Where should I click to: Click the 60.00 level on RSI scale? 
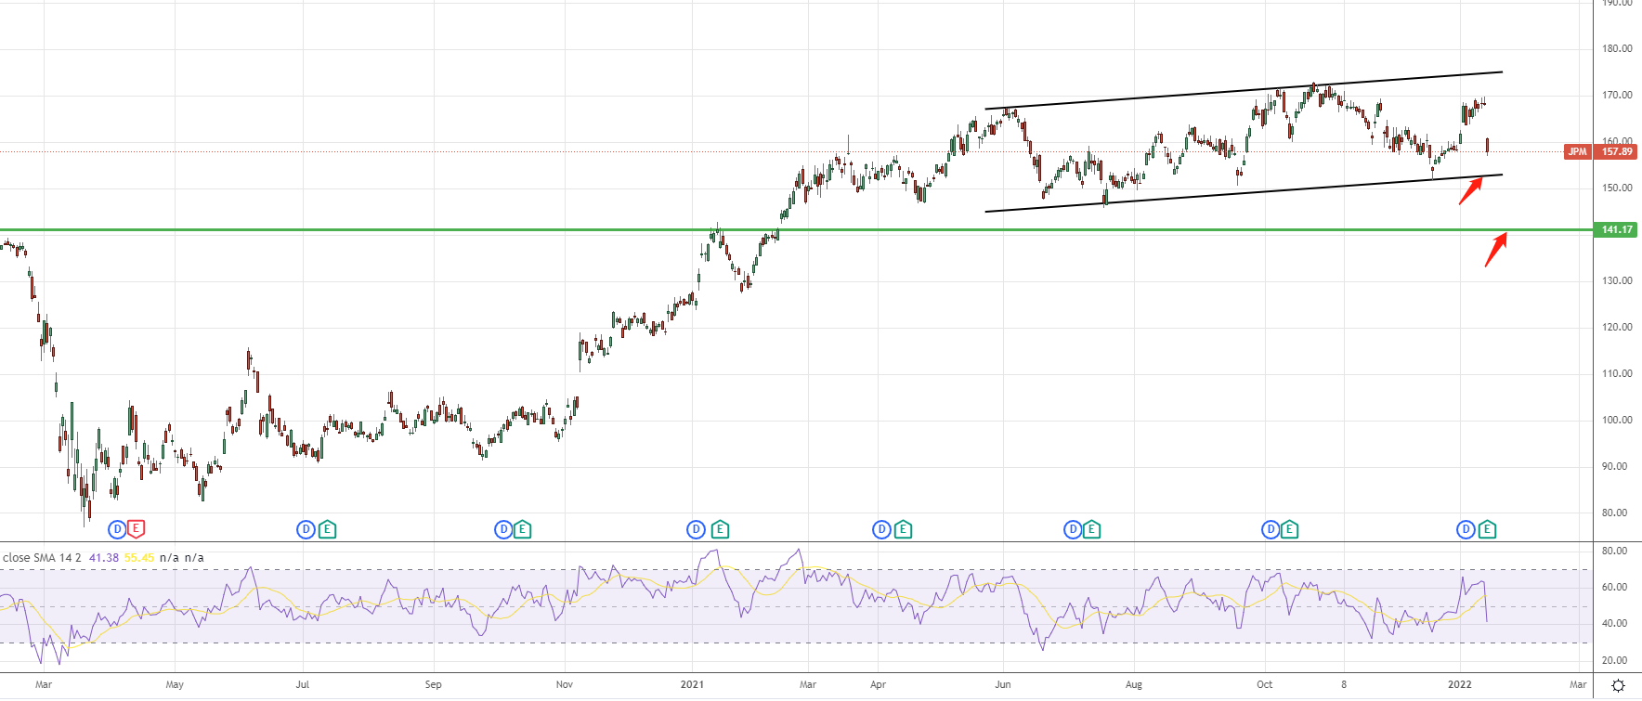1614,587
